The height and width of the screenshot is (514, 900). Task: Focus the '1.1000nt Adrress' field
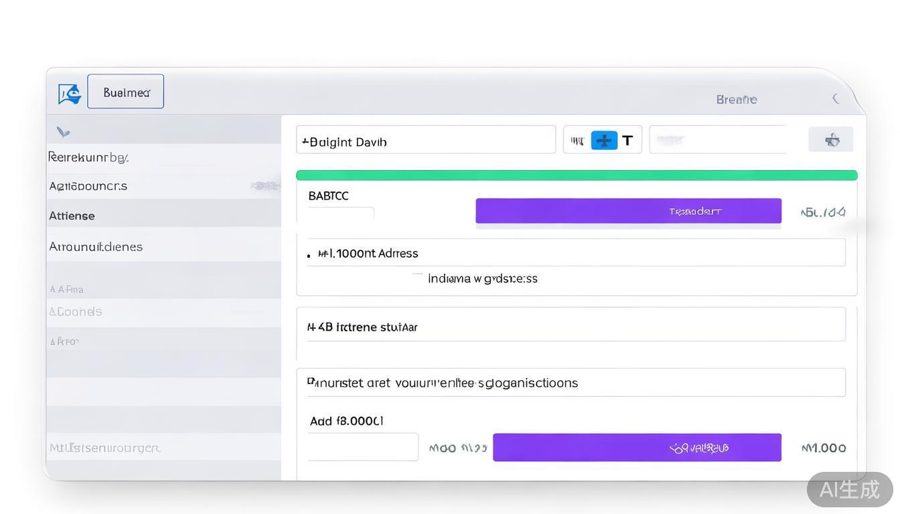pos(576,253)
